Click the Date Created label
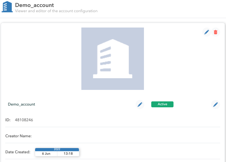The height and width of the screenshot is (162, 226). tap(18, 152)
